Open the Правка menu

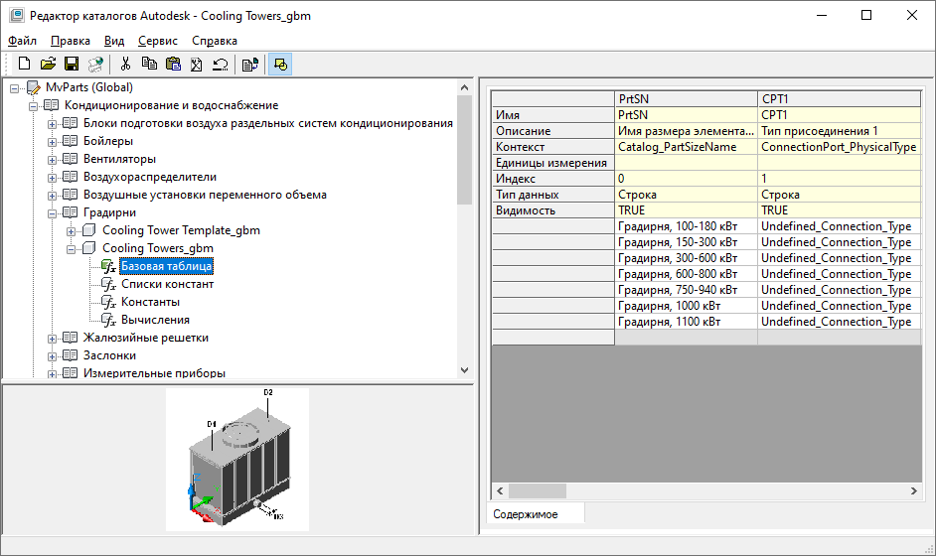(x=71, y=41)
